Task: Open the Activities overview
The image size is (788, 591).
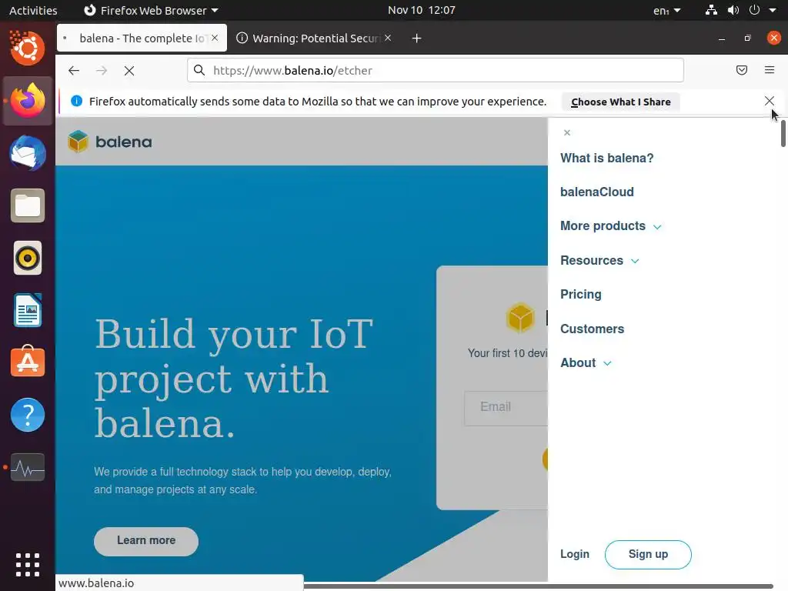Action: point(33,10)
